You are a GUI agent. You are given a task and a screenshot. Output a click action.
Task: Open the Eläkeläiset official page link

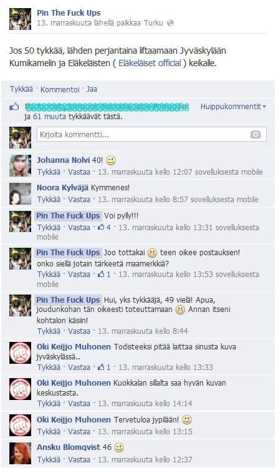(x=150, y=63)
